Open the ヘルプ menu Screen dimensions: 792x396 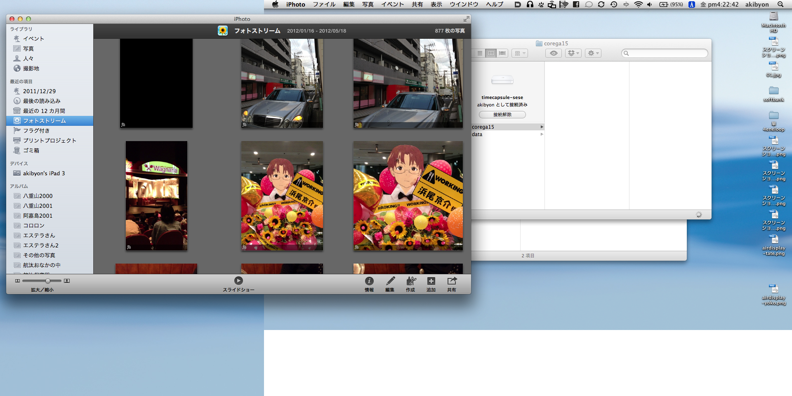pyautogui.click(x=495, y=5)
